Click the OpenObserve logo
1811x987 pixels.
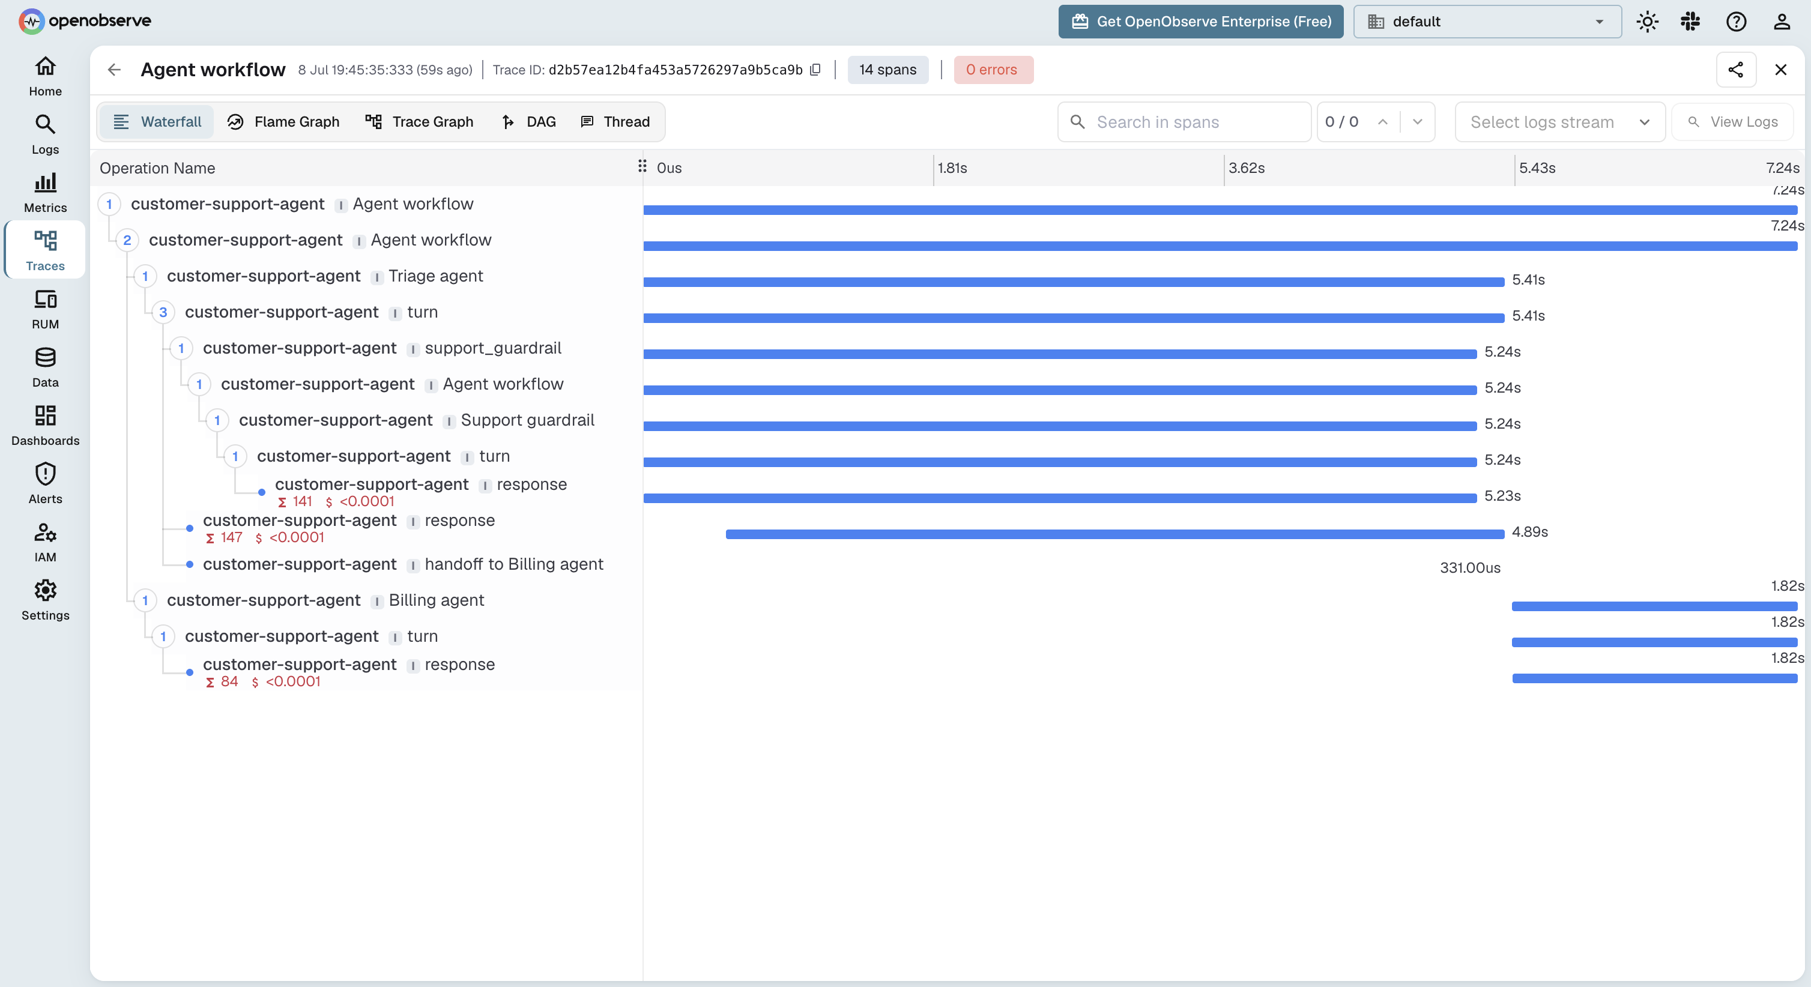pos(84,21)
